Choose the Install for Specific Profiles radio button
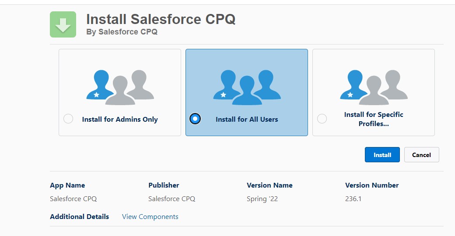The height and width of the screenshot is (236, 455). point(322,119)
